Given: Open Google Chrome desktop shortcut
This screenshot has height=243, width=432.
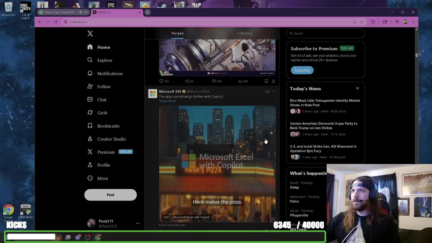Looking at the screenshot, I should pyautogui.click(x=8, y=213).
